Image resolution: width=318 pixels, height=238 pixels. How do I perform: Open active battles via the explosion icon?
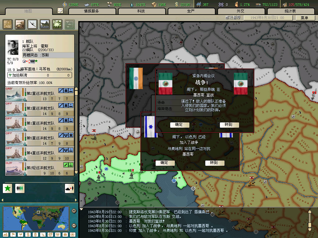pyautogui.click(x=57, y=24)
